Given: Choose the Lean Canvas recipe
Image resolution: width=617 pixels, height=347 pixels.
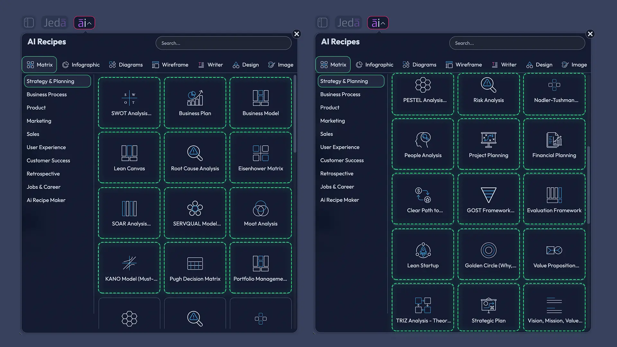Looking at the screenshot, I should (129, 158).
